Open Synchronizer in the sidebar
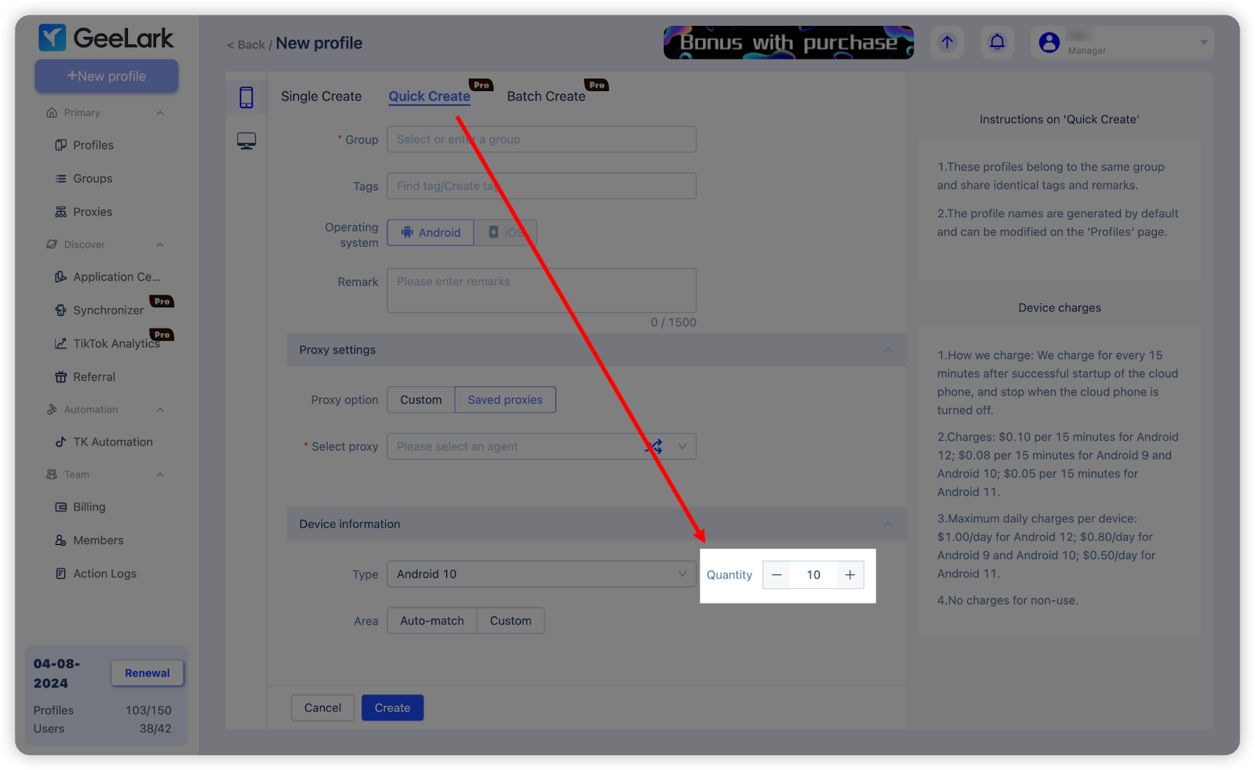The height and width of the screenshot is (770, 1255). (x=100, y=311)
